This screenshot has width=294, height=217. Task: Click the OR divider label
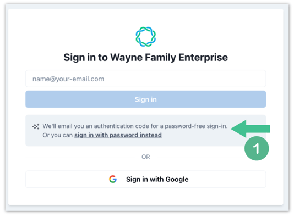click(146, 157)
